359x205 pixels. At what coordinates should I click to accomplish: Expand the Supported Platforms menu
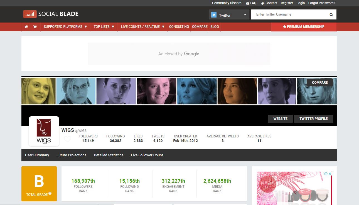coord(65,27)
